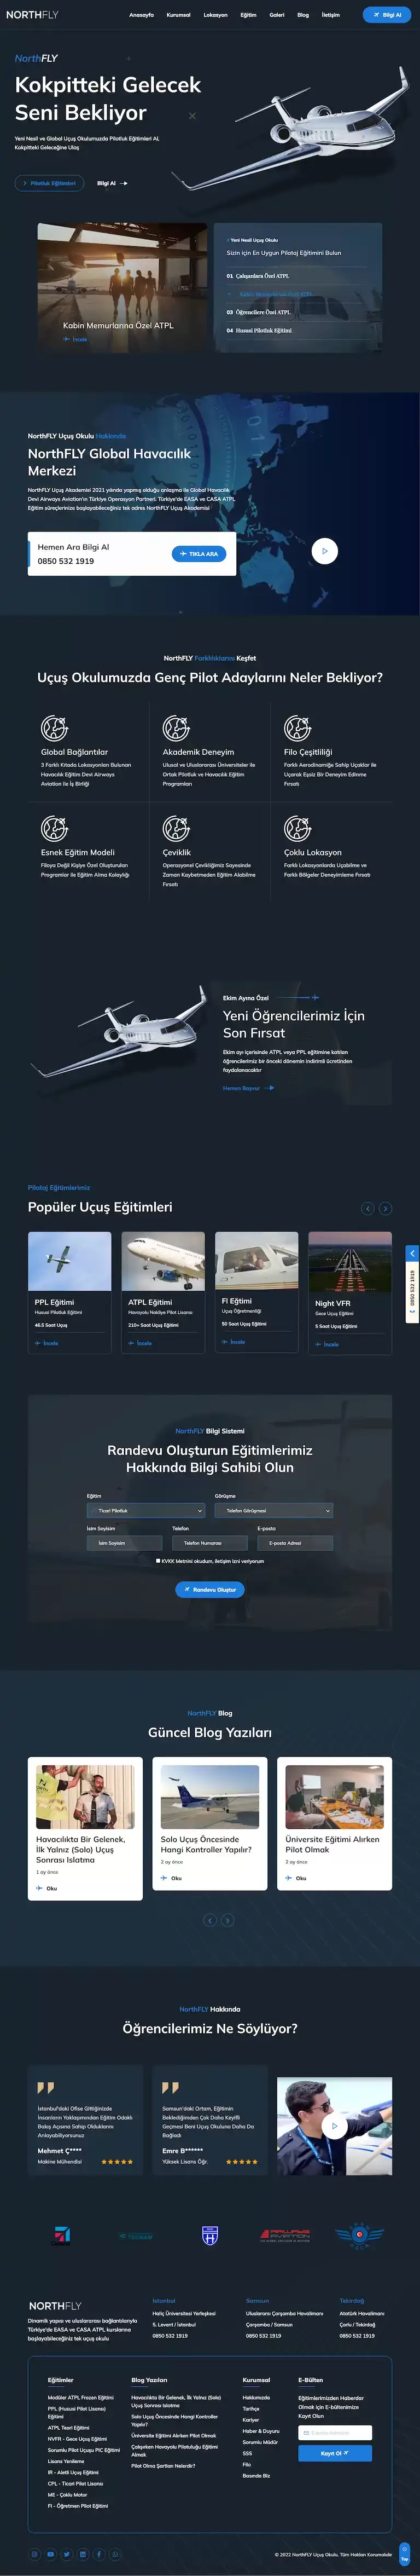This screenshot has width=420, height=2576.
Task: Click the shield crest partner logo
Action: (x=210, y=2236)
